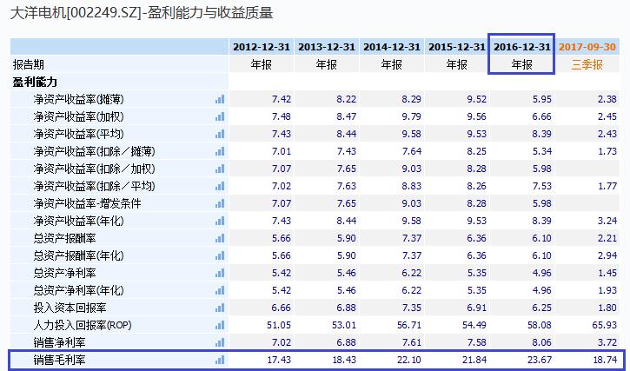This screenshot has width=630, height=371.
Task: Click the 盈利能力 section heading
Action: (x=35, y=82)
